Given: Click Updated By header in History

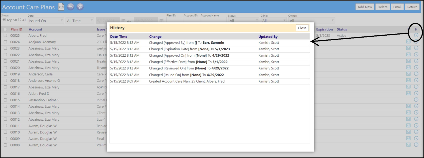Looking at the screenshot, I should [x=268, y=36].
